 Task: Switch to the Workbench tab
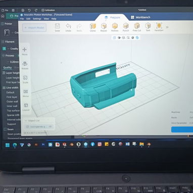point(140,17)
